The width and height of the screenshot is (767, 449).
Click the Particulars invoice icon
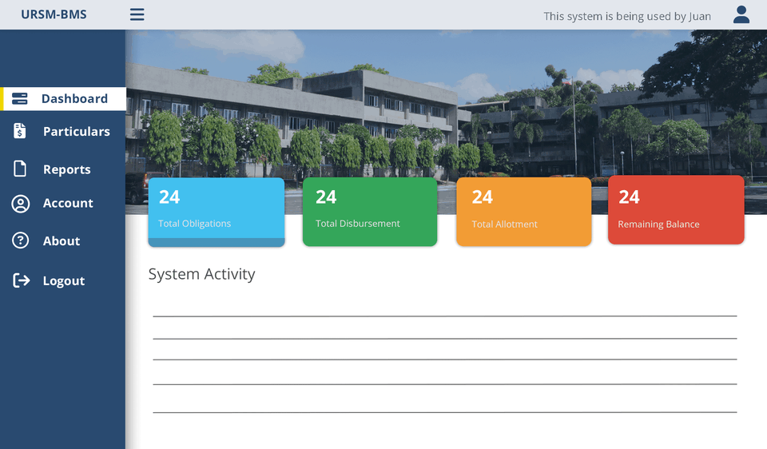click(x=20, y=131)
